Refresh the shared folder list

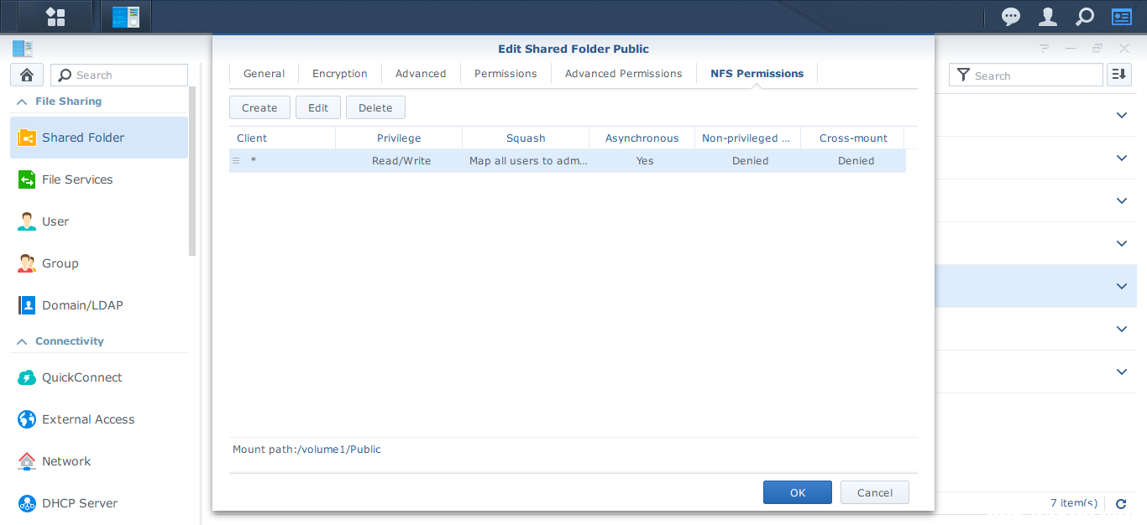[x=1121, y=504]
